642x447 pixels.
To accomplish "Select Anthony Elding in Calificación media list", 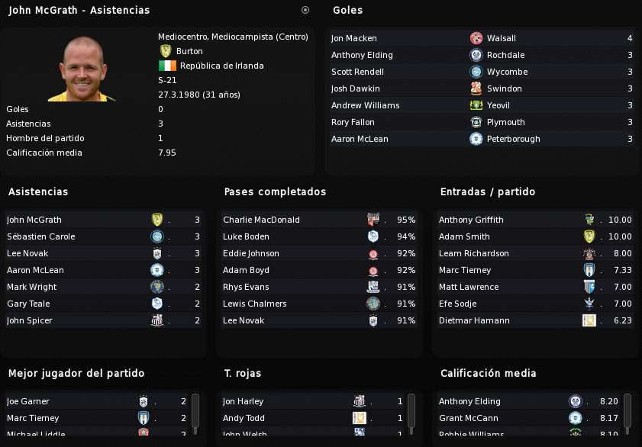I will (469, 401).
